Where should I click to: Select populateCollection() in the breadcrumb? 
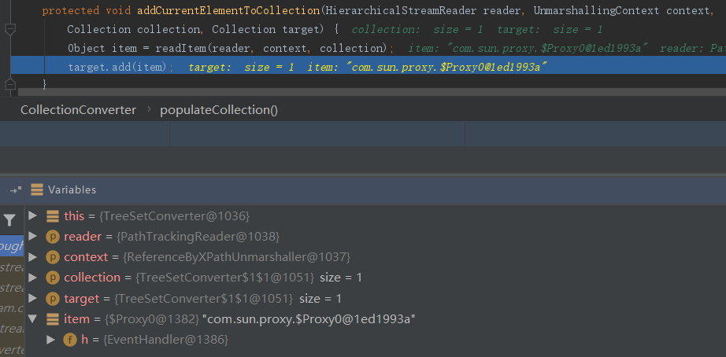click(219, 110)
